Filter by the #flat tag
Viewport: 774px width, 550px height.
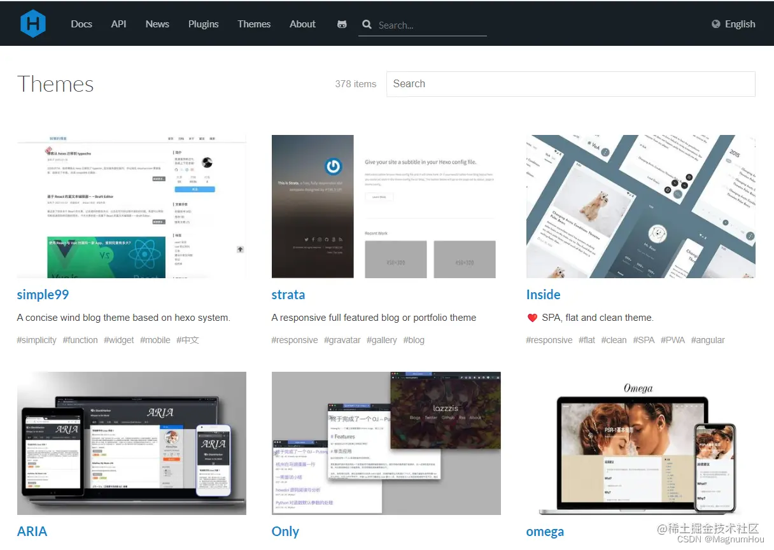[x=587, y=340]
